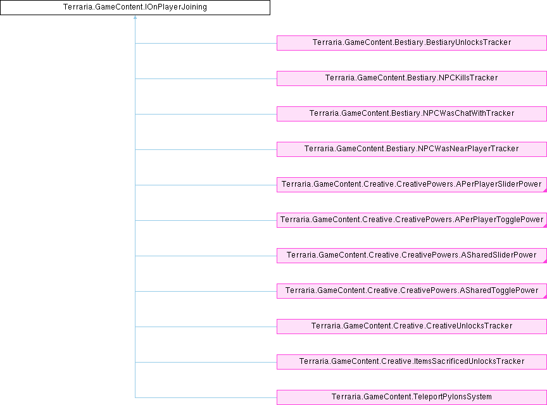Open the APerPlayerTogglePower class node
This screenshot has height=405, width=547.
(412, 220)
